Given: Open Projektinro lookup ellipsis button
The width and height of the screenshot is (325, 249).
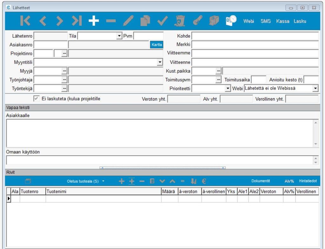Looking at the screenshot, I should pyautogui.click(x=64, y=53).
